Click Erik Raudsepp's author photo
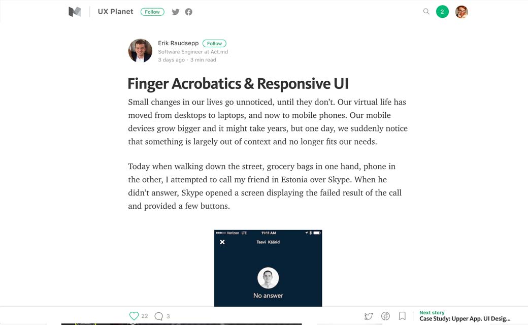Viewport: 528px width, 325px height. (x=140, y=51)
